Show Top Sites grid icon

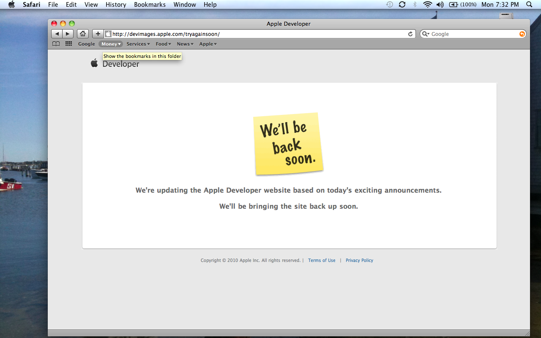(x=68, y=44)
